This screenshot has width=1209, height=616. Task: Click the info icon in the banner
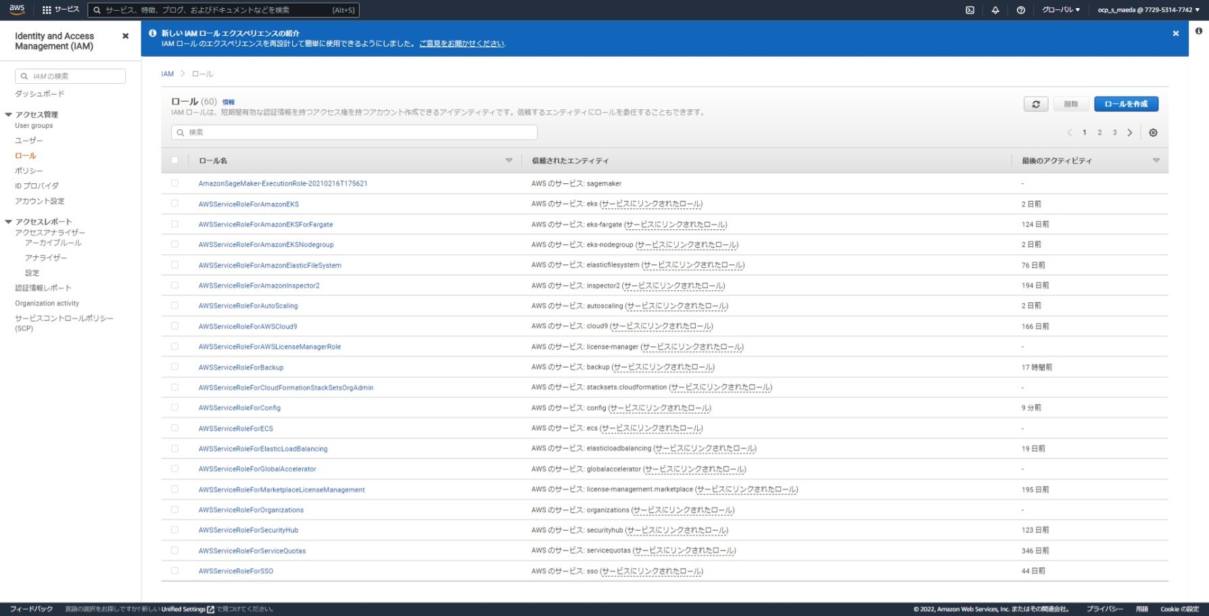coord(152,32)
